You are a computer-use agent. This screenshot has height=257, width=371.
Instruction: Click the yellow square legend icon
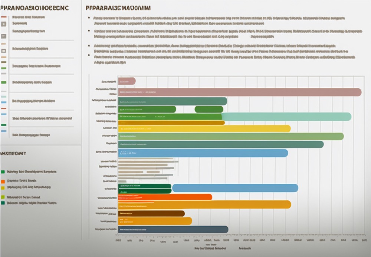coord(3,188)
